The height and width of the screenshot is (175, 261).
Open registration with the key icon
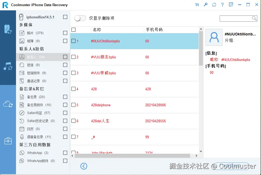click(206, 5)
